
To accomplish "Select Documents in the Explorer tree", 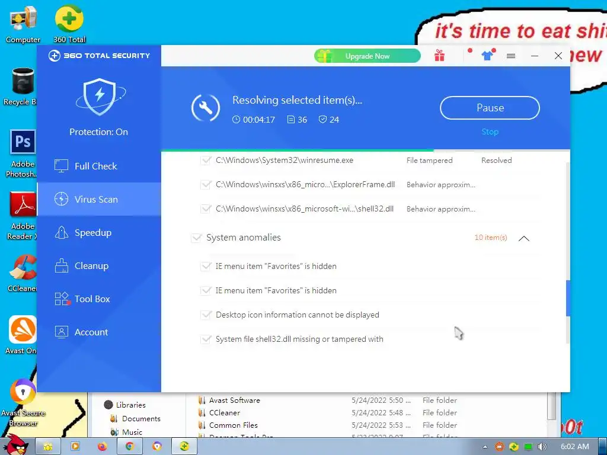I will pyautogui.click(x=135, y=419).
